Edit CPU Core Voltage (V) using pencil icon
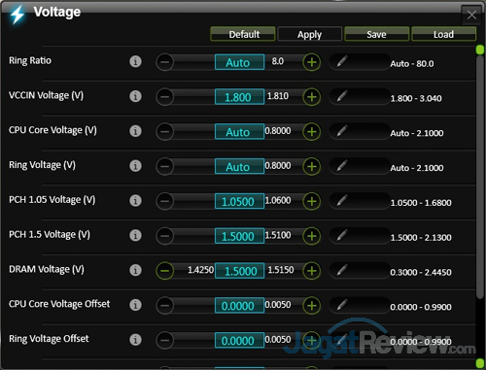Viewport: 486px width, 370px height. (x=342, y=131)
